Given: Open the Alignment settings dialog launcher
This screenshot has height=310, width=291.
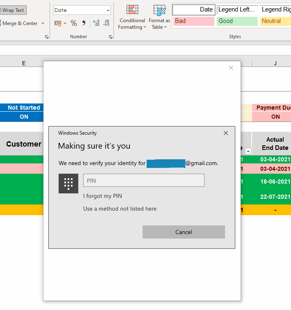Looking at the screenshot, I should 47,37.
